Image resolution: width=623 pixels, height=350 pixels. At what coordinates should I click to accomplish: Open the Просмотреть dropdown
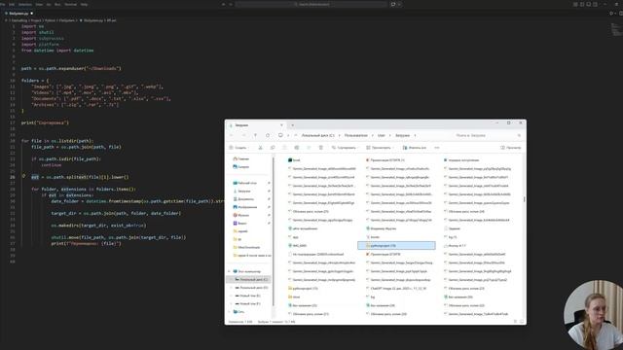click(x=381, y=148)
